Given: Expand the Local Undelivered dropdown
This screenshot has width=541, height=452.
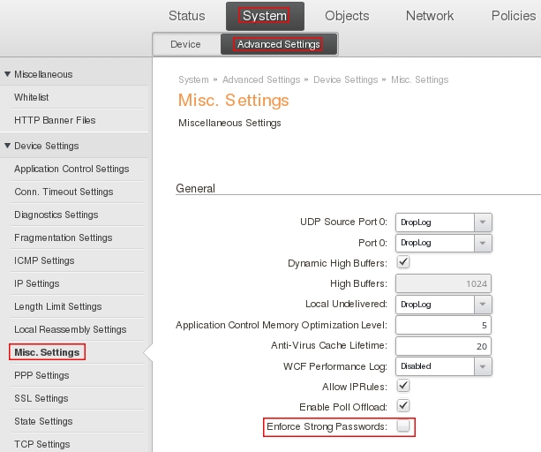Looking at the screenshot, I should click(x=483, y=305).
